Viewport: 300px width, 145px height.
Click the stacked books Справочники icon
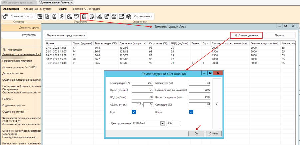tap(129, 16)
